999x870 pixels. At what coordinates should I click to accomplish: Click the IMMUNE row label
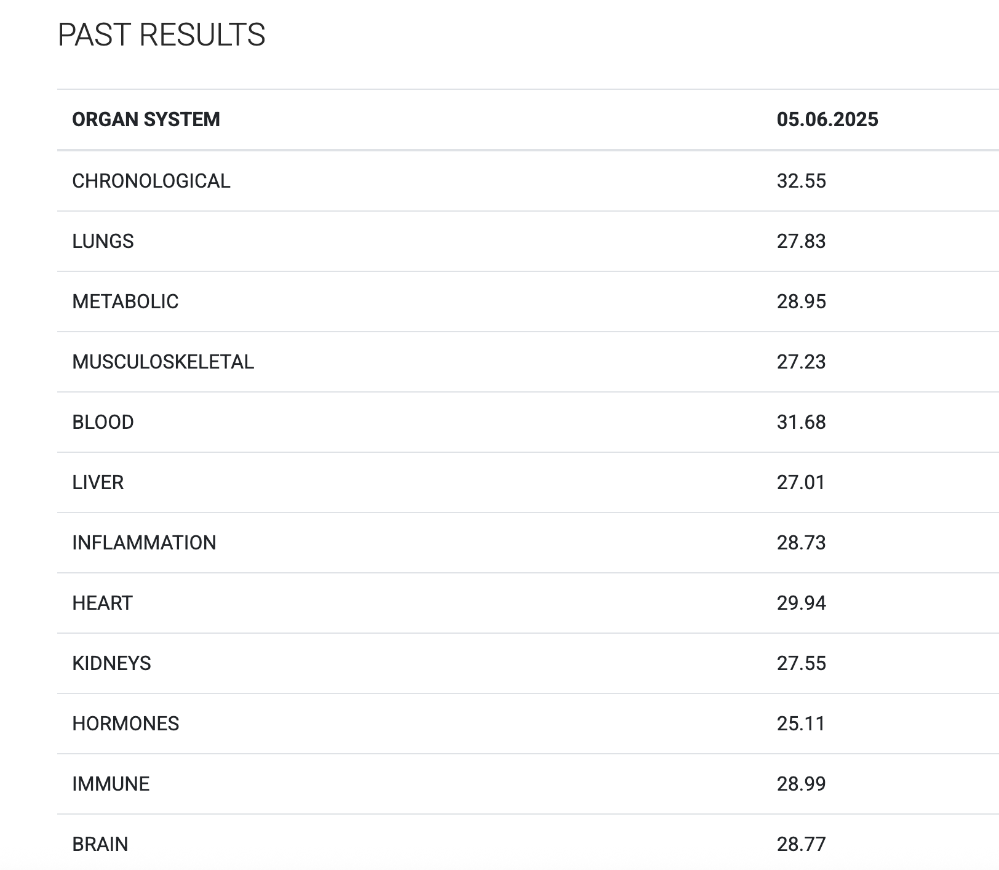(x=111, y=784)
